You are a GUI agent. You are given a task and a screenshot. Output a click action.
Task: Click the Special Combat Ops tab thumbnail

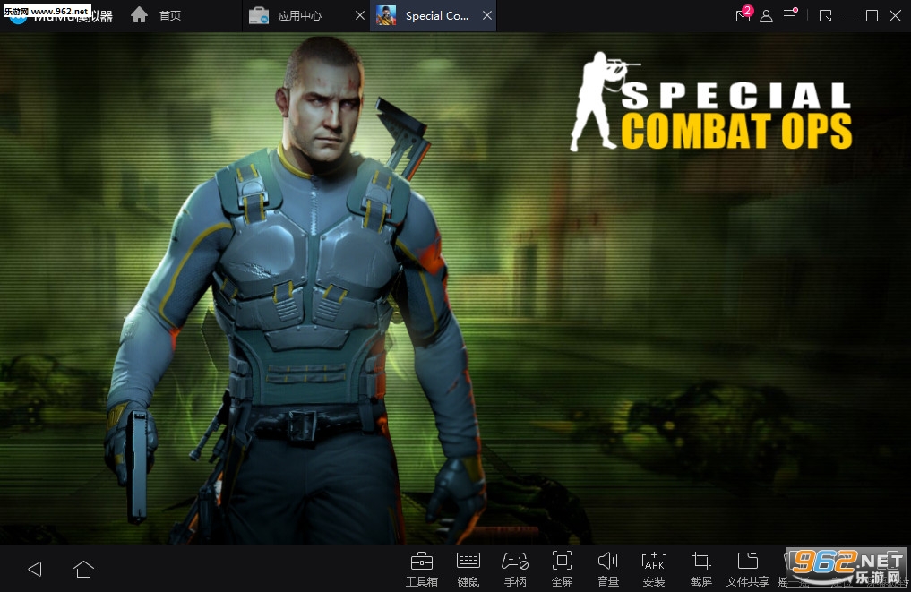(386, 16)
